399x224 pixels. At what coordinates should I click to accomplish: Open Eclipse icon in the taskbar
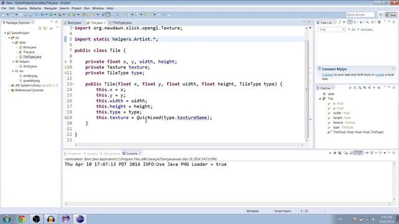pyautogui.click(x=80, y=219)
